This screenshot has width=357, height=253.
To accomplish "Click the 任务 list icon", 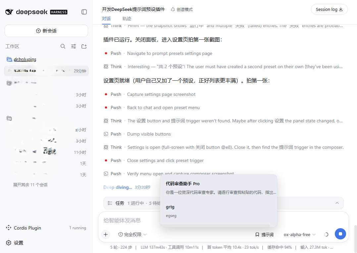I will click(x=110, y=203).
